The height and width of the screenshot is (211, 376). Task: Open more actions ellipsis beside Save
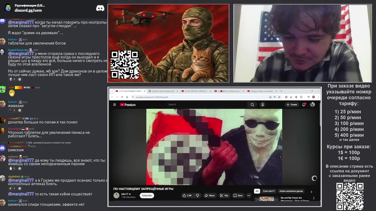coord(249,195)
